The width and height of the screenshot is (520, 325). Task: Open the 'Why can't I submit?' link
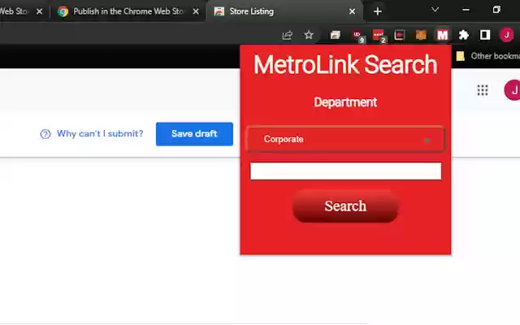(100, 133)
